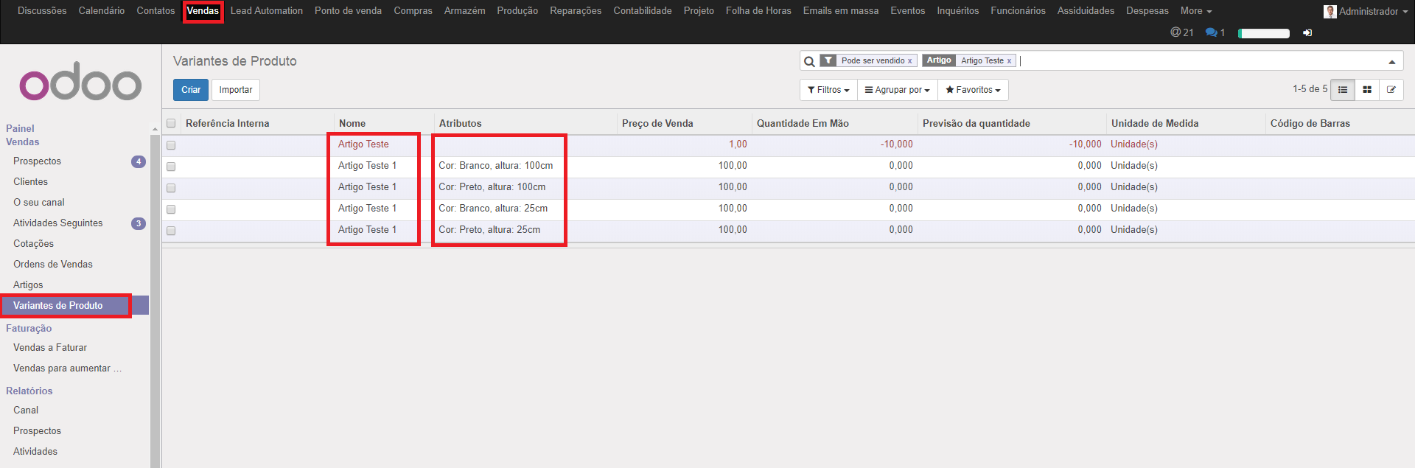The image size is (1415, 468).
Task: Click the Odoo logo
Action: coord(80,82)
